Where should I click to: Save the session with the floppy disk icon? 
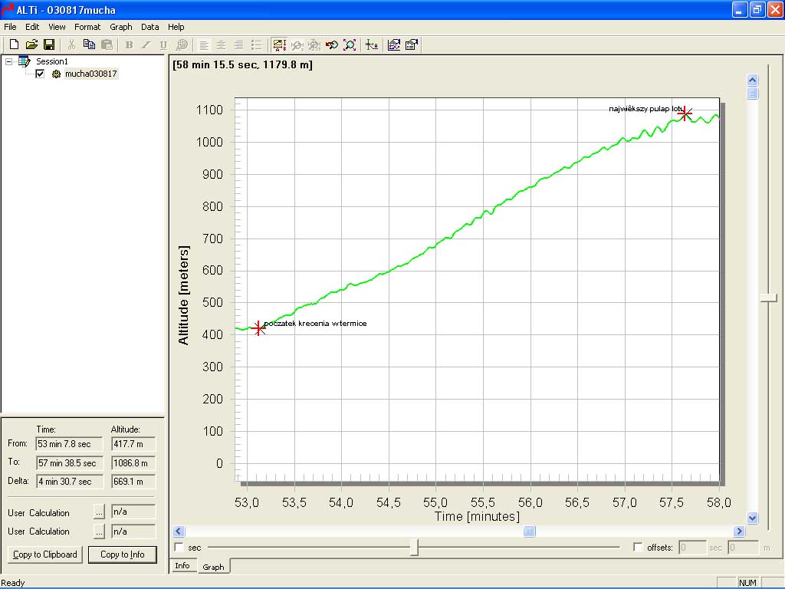click(48, 44)
